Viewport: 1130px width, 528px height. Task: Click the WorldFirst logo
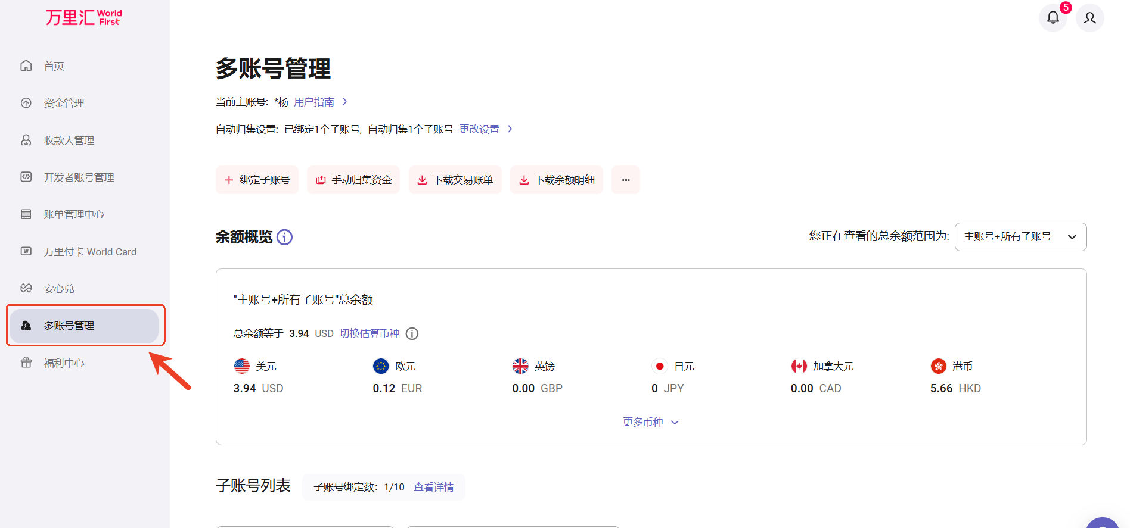coord(84,17)
